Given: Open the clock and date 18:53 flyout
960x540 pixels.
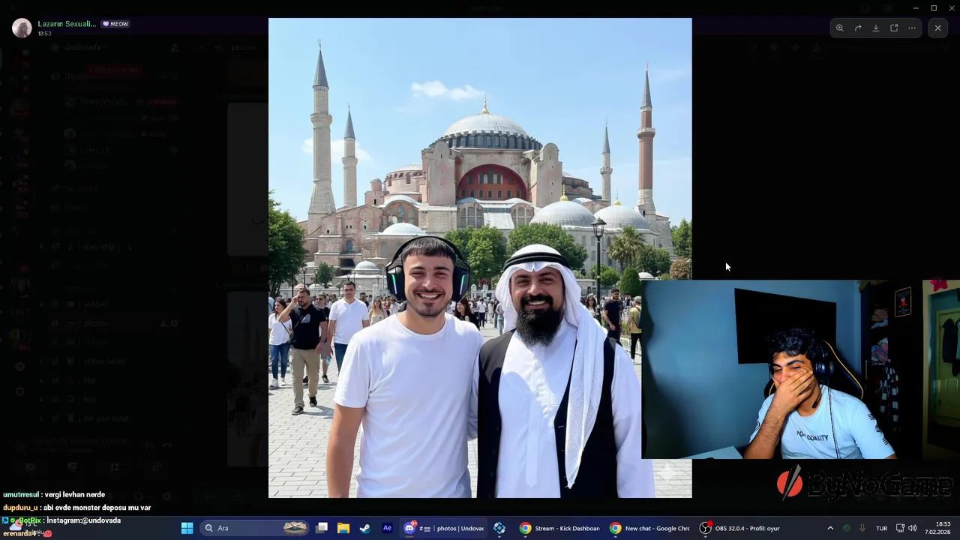Looking at the screenshot, I should (938, 528).
